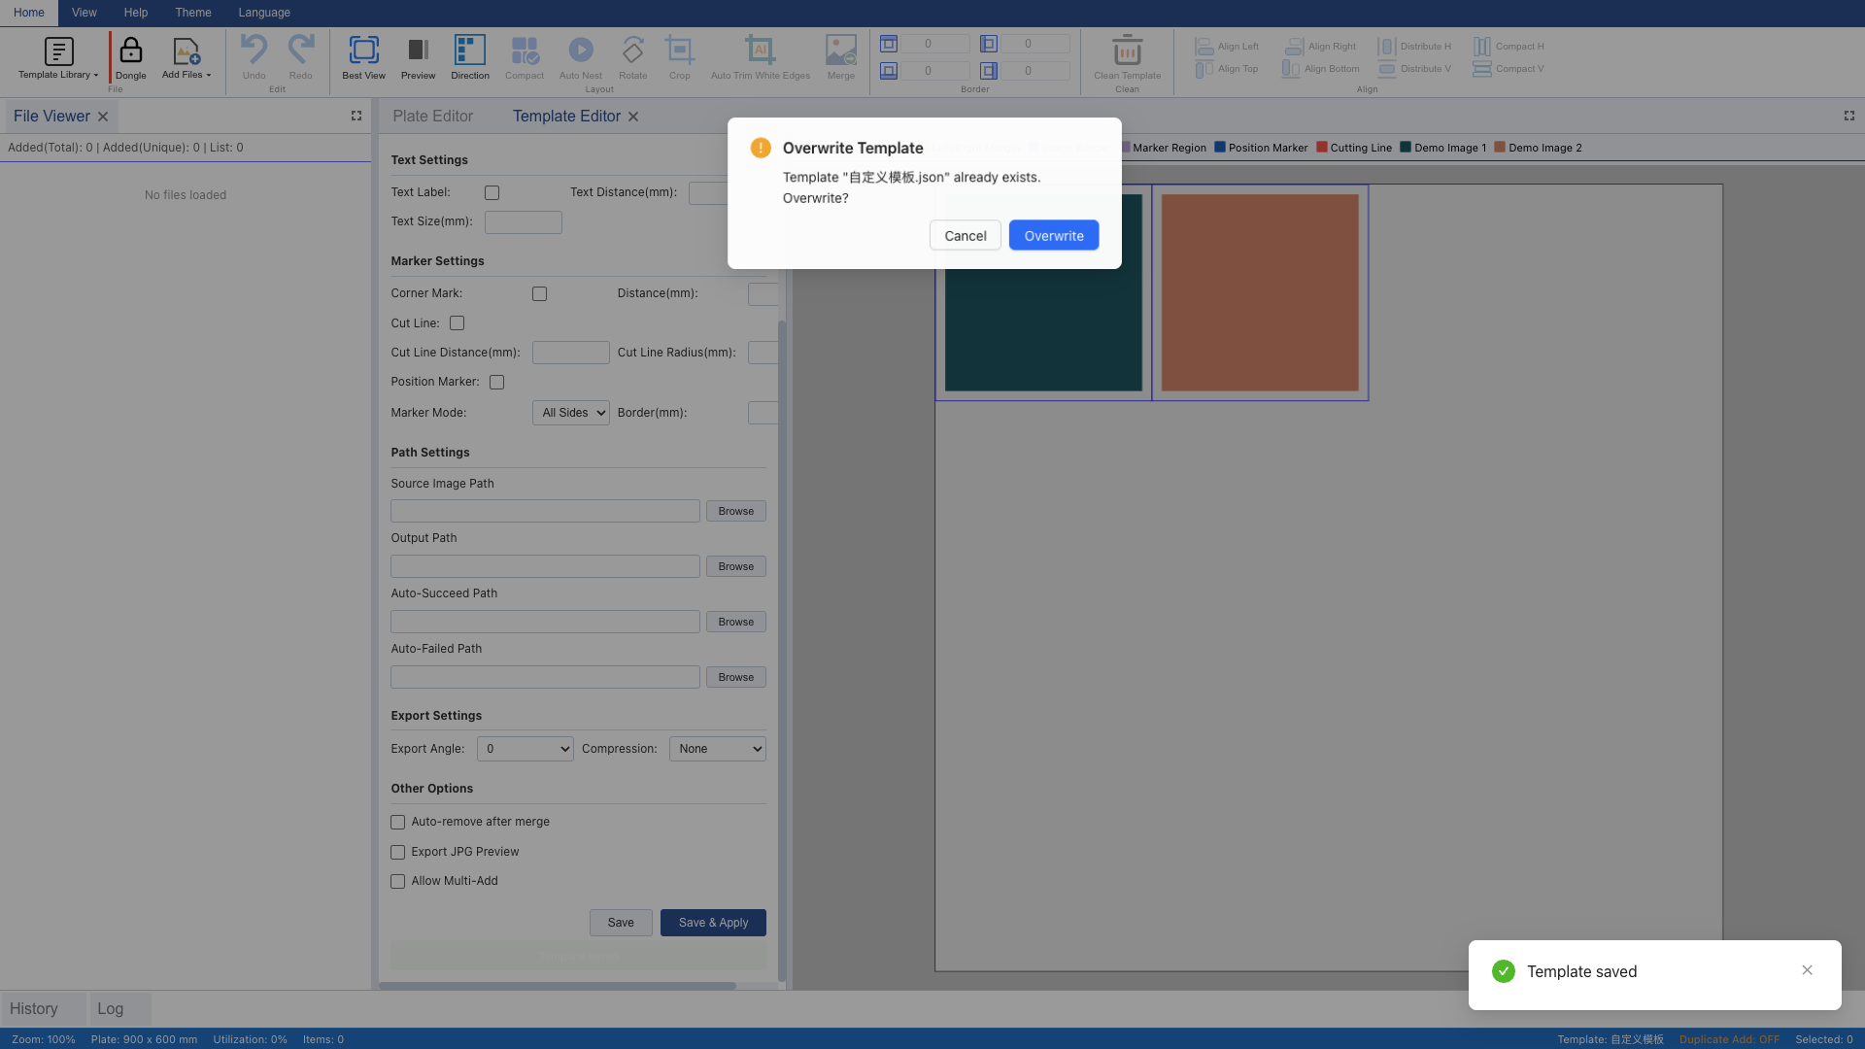Run Auto Trim White Edges
This screenshot has width=1865, height=1049.
[x=761, y=58]
